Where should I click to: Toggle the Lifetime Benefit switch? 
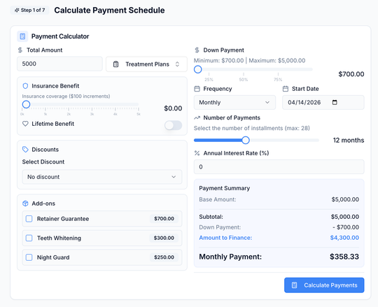click(x=174, y=125)
